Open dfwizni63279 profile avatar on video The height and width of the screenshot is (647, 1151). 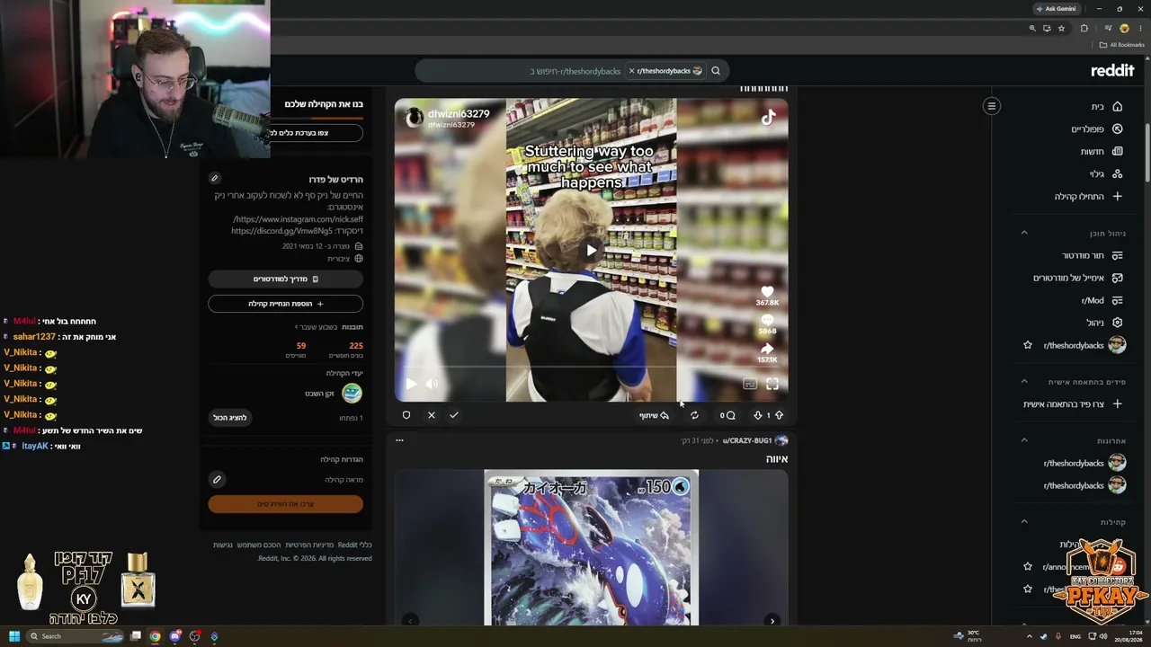click(414, 118)
